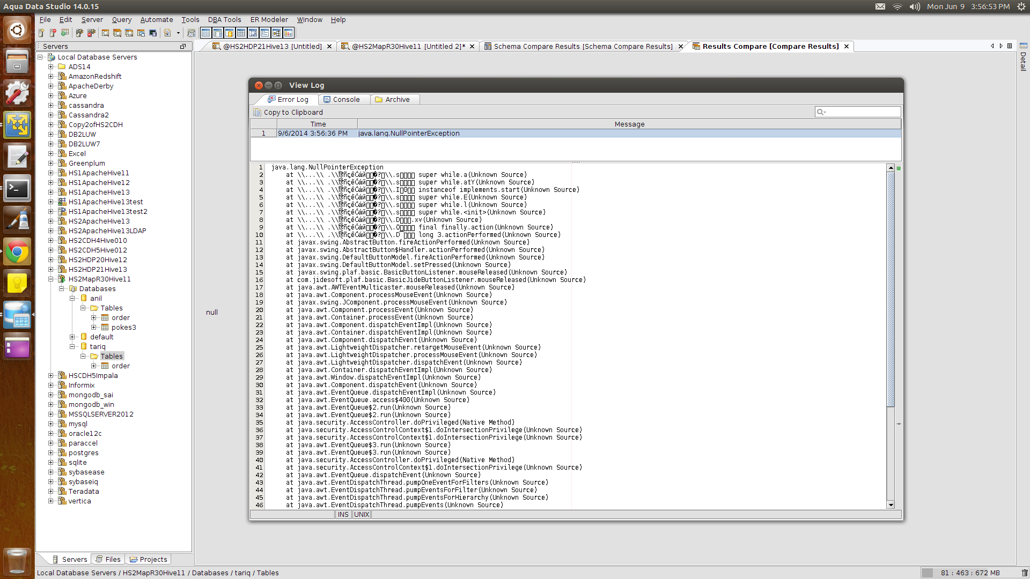
Task: Click the garbage collector trash icon
Action: tap(1024, 573)
